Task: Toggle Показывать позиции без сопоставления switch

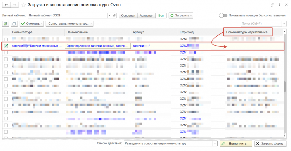Action: point(223,15)
